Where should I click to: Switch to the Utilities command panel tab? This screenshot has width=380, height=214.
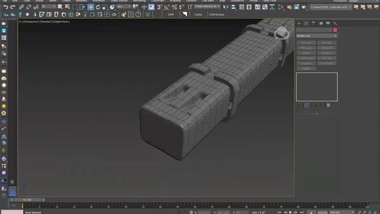tap(335, 23)
